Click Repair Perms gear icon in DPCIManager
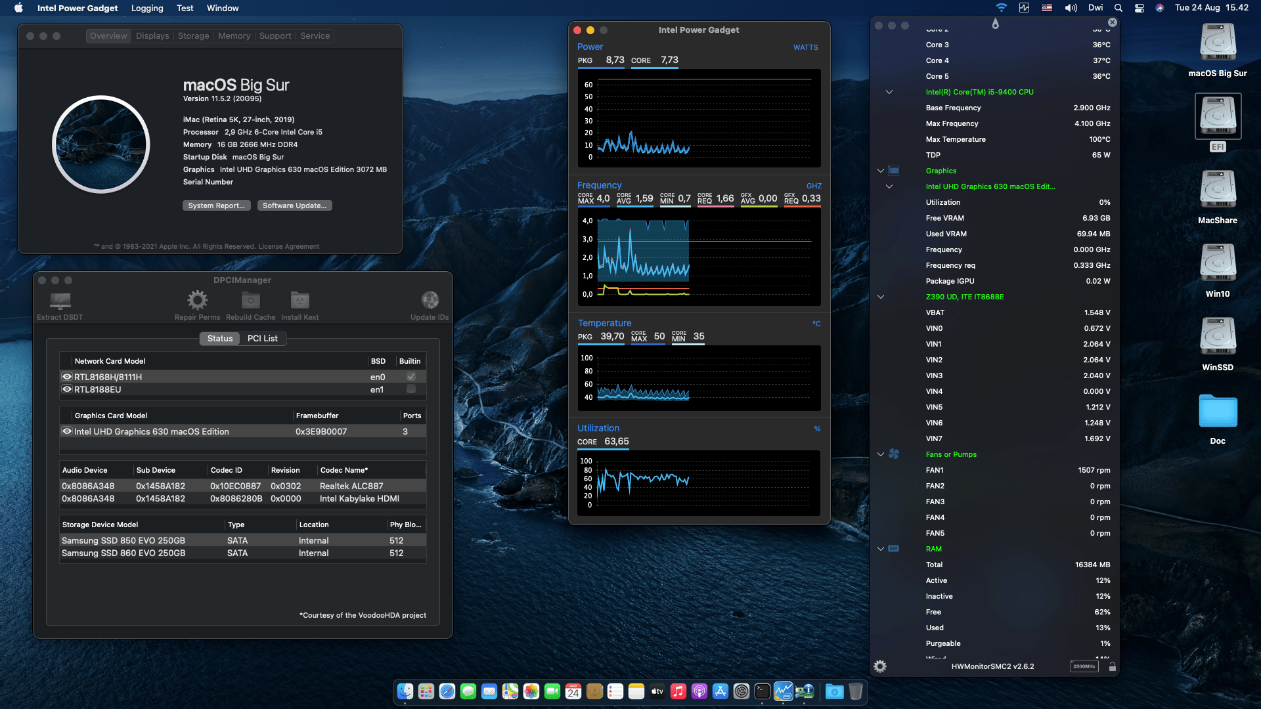1261x709 pixels. [x=197, y=301]
